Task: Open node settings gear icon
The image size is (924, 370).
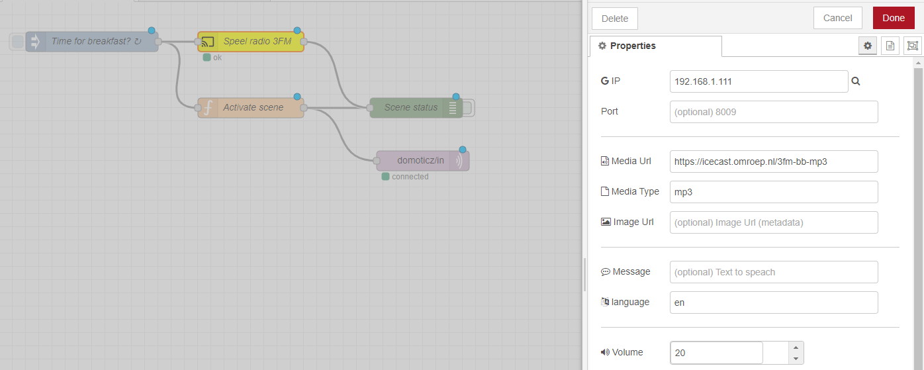Action: click(868, 46)
